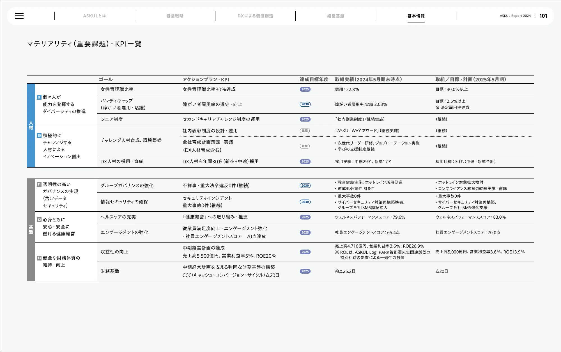This screenshot has height=352, width=561.
Task: Click the page number 101
Action: point(543,16)
